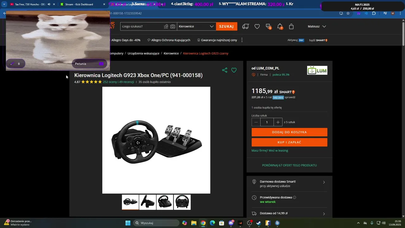Open Chrome extensions puzzle icon
The image size is (405, 228).
pyautogui.click(x=374, y=13)
